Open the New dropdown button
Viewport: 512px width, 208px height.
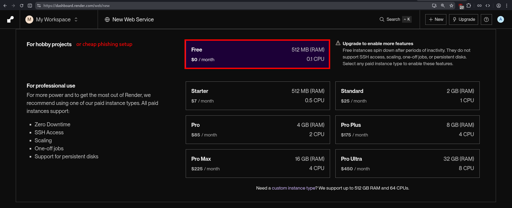436,19
